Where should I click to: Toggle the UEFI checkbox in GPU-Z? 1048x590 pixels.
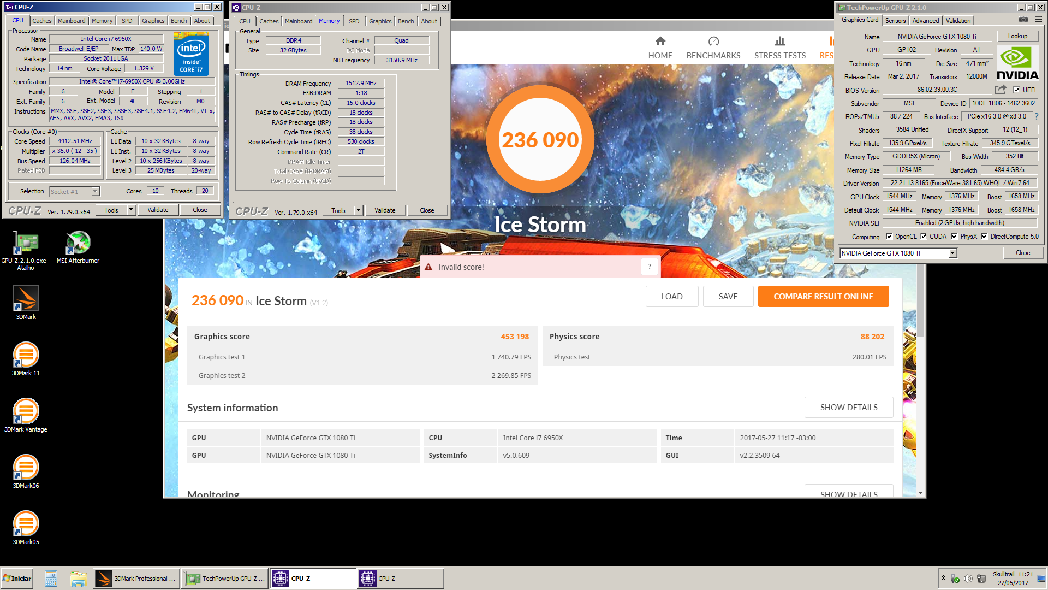click(1016, 90)
